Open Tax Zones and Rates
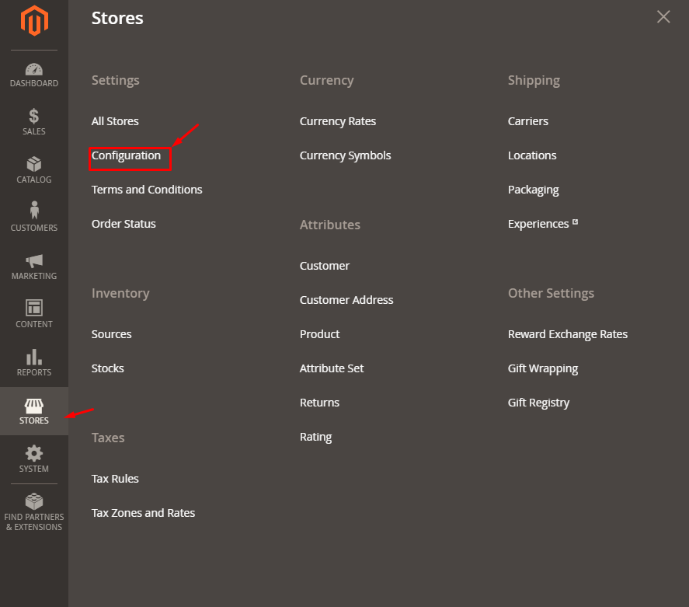The height and width of the screenshot is (607, 689). click(x=143, y=514)
